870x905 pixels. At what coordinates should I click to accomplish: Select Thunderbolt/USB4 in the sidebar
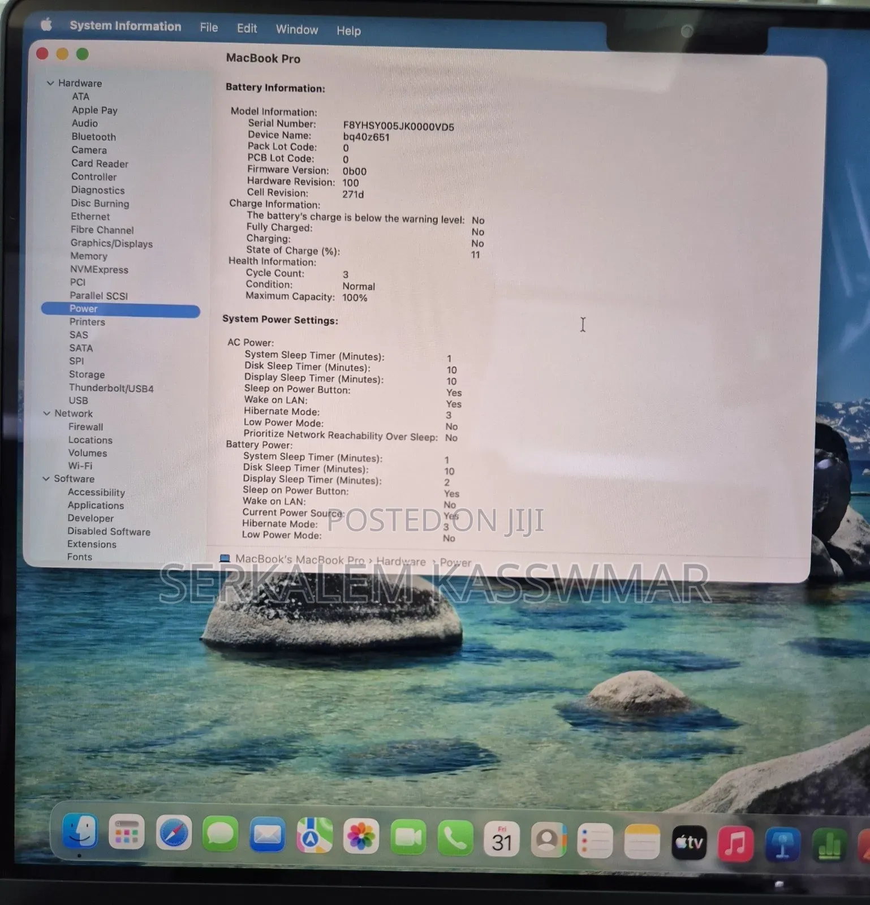click(x=111, y=388)
